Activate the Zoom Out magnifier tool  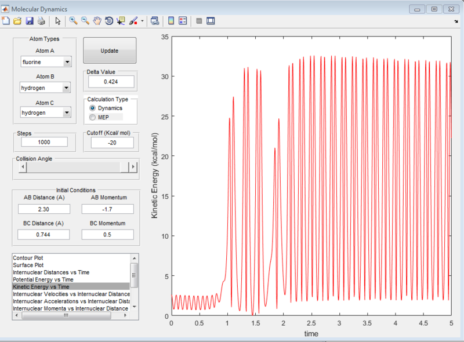[85, 21]
